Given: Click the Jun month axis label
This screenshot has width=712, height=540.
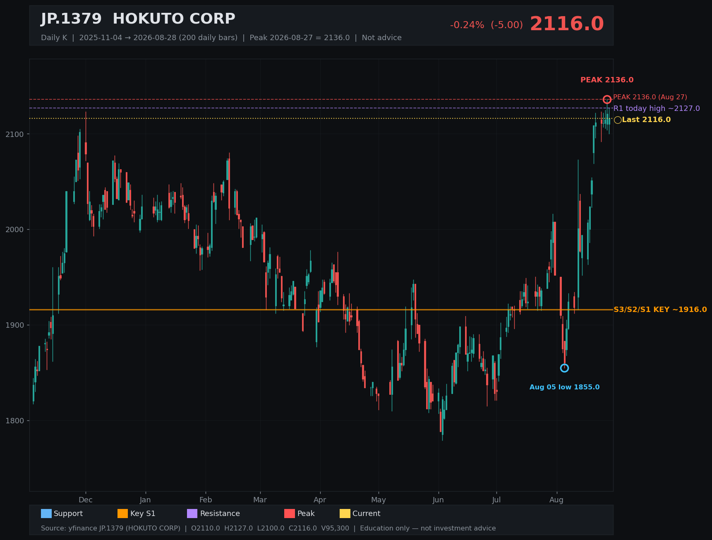Looking at the screenshot, I should point(438,500).
